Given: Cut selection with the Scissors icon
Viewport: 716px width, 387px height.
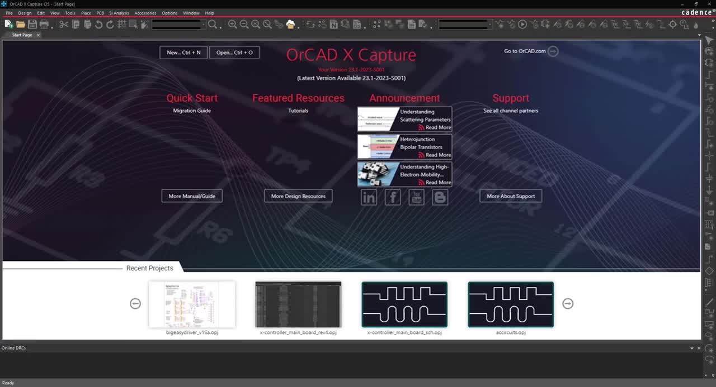Looking at the screenshot, I should [x=63, y=24].
